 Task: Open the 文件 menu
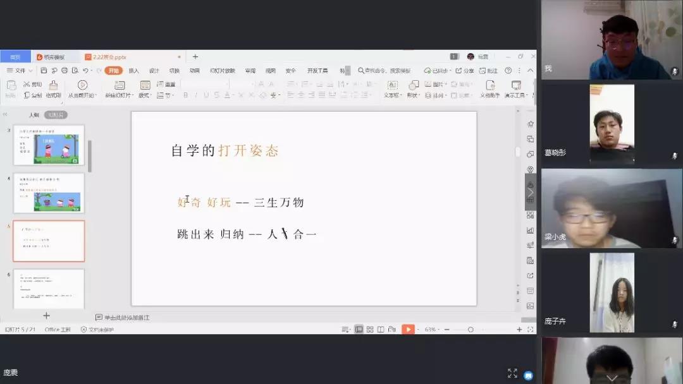coord(19,70)
